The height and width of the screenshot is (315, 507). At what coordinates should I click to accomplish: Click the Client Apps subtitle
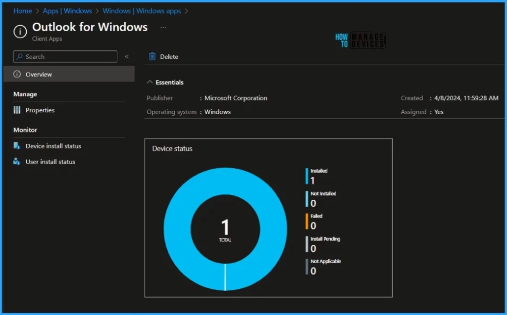(47, 39)
